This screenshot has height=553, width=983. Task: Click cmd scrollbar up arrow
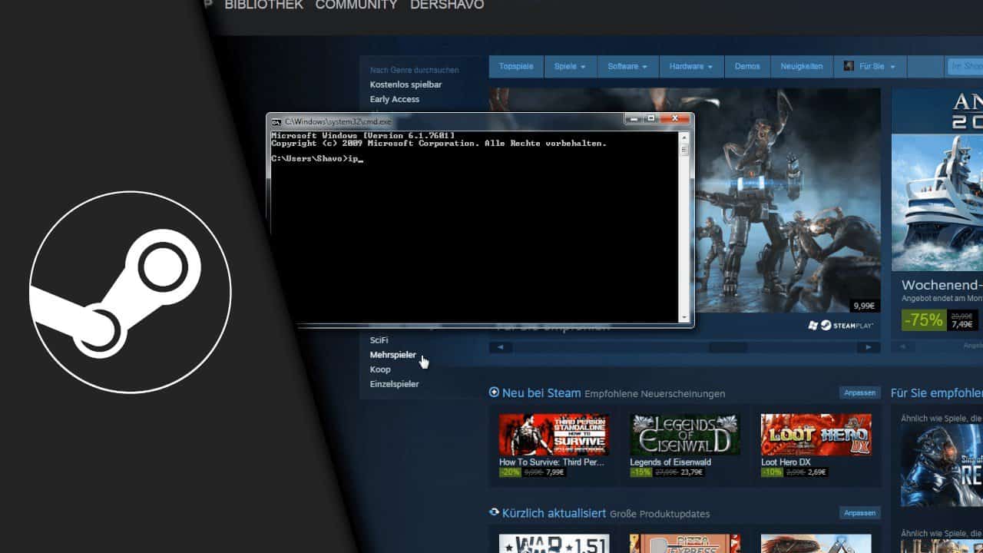click(684, 136)
